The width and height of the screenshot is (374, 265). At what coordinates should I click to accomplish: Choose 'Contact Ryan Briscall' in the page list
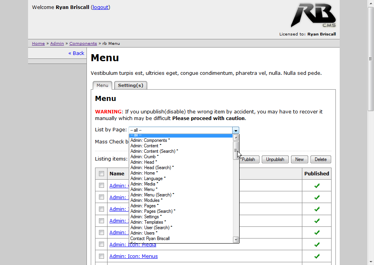point(150,238)
